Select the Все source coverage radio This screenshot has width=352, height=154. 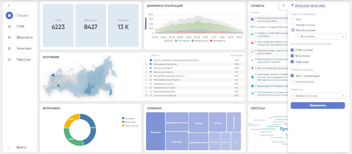[293, 19]
